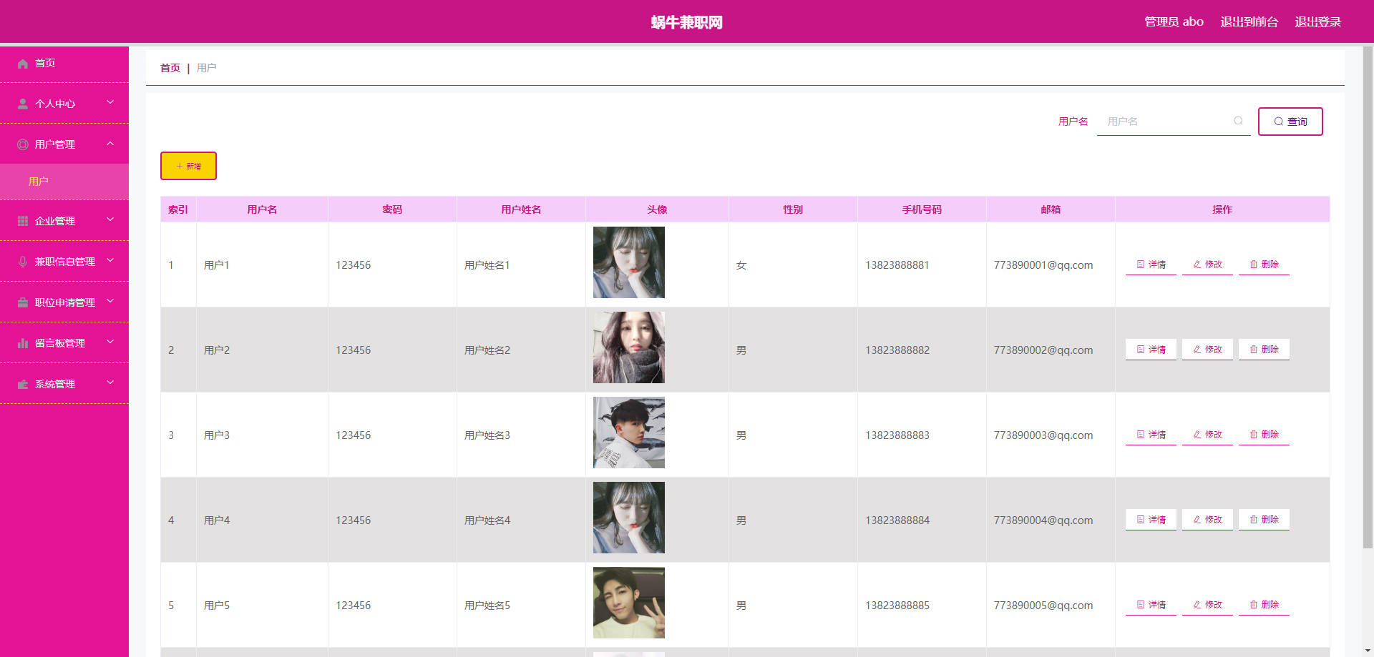Click the bar chart icon beside 留言板管理

coord(23,343)
